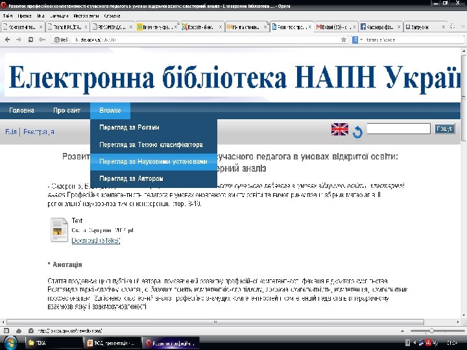The height and width of the screenshot is (350, 467).
Task: Close the Gmail tab
Action: (354, 27)
